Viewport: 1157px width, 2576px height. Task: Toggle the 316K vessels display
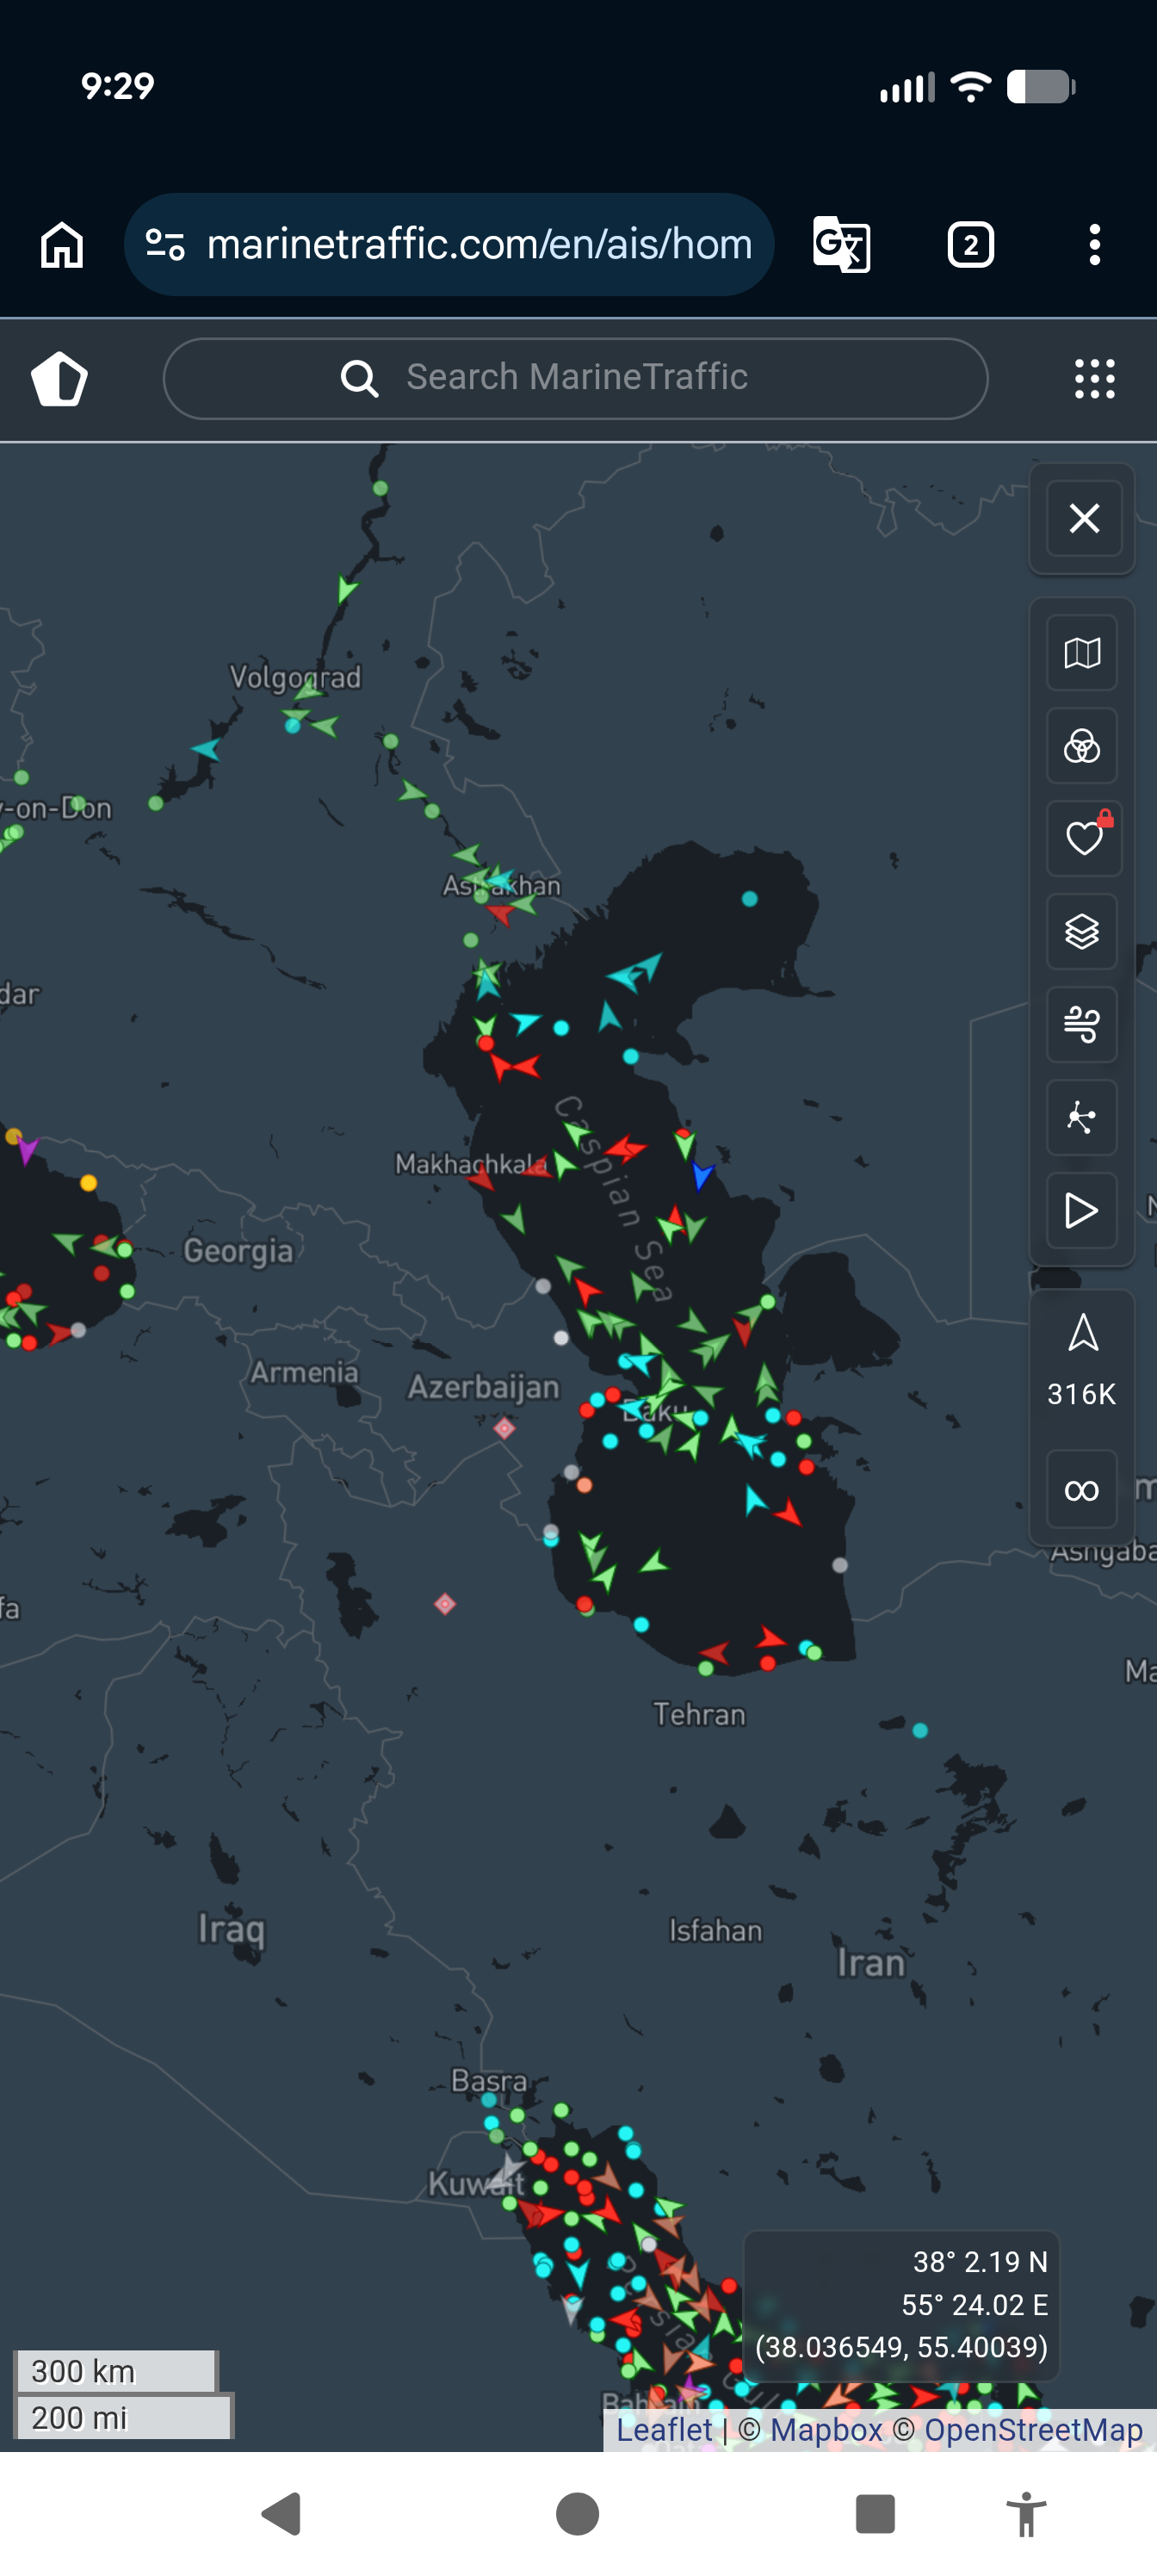pos(1082,1359)
